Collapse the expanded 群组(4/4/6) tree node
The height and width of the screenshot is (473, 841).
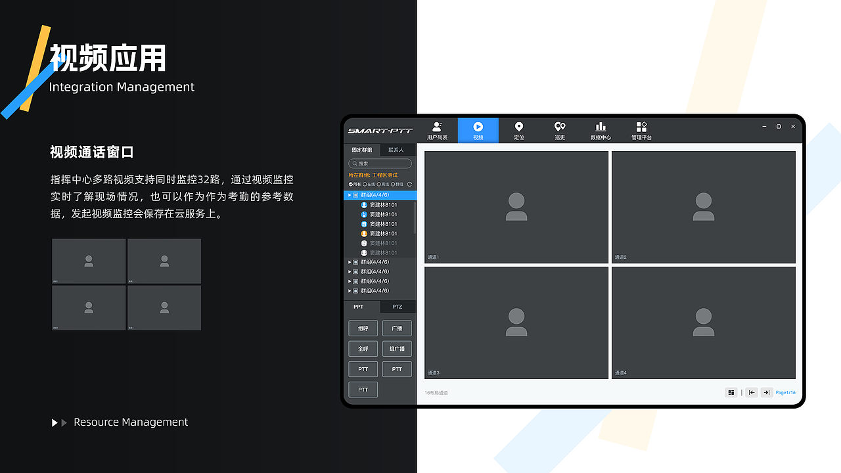pyautogui.click(x=350, y=194)
